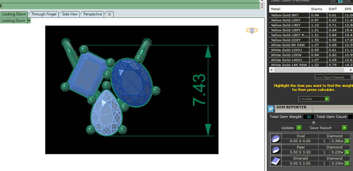The image size is (353, 171).
Task: Select the Pear gem thumbnail
Action: [276, 150]
